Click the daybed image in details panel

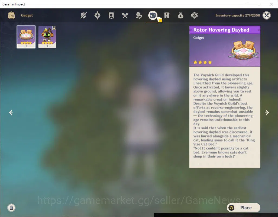(x=244, y=50)
